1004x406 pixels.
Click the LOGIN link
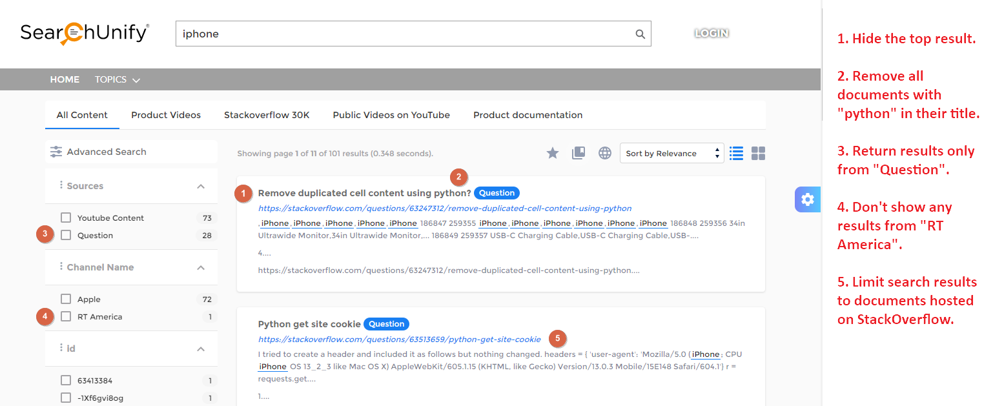click(712, 33)
